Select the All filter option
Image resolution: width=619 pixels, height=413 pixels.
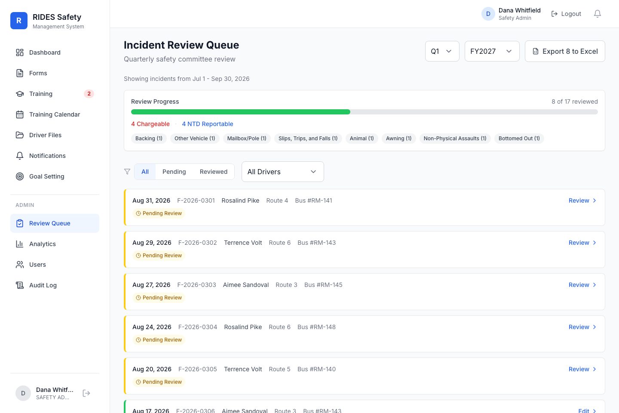click(145, 172)
